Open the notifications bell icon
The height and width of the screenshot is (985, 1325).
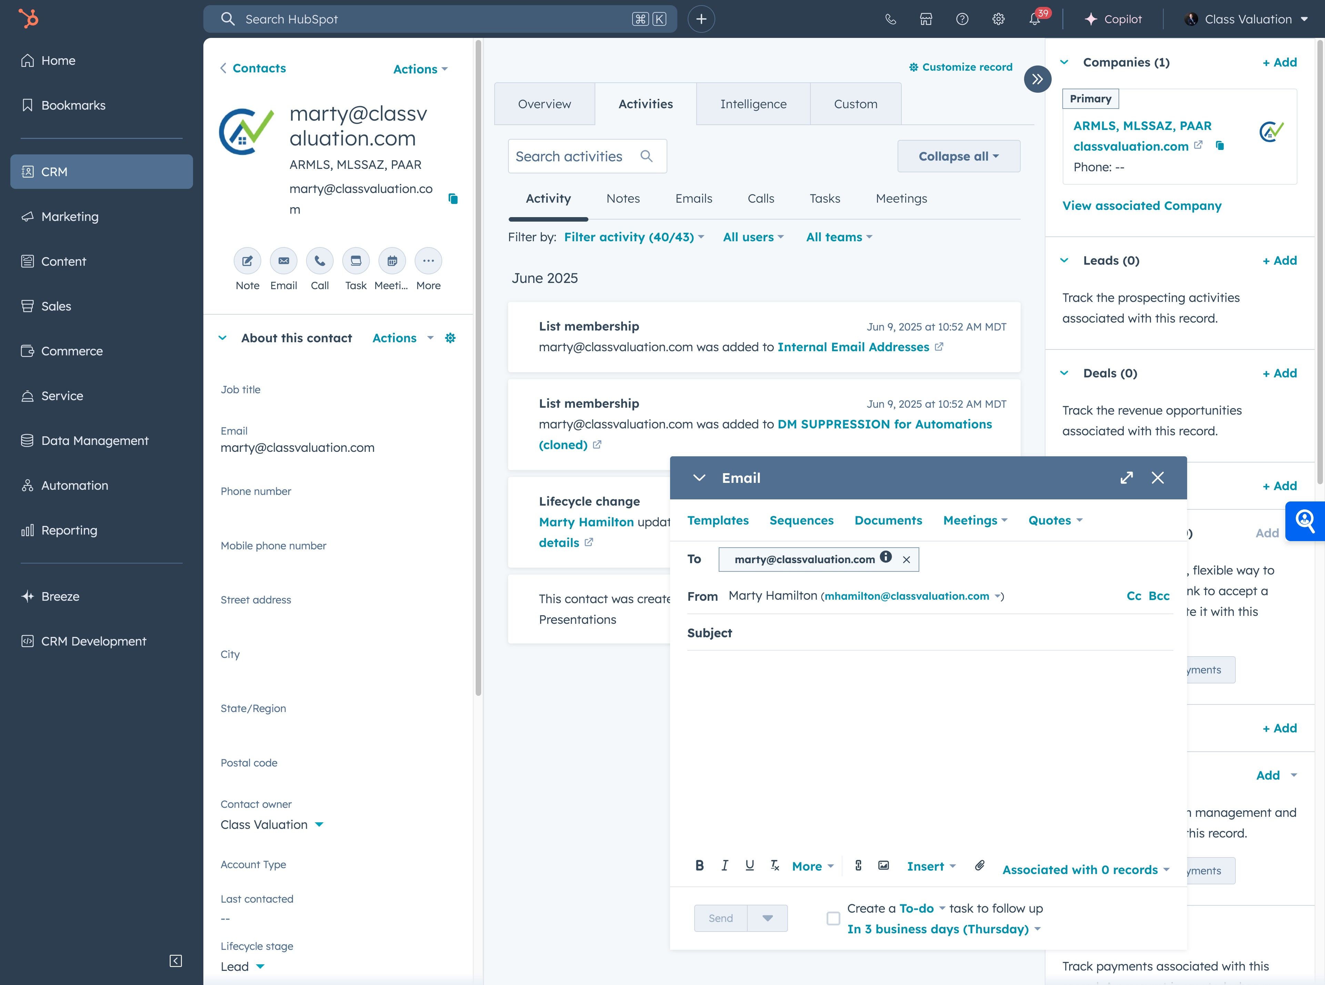[x=1035, y=19]
